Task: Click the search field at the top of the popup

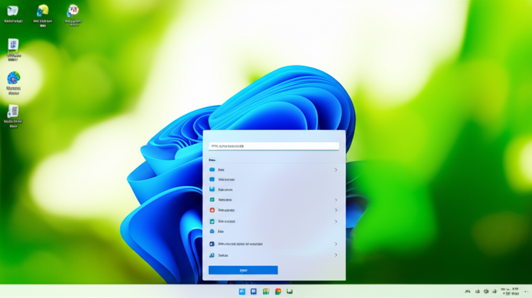Action: [273, 147]
